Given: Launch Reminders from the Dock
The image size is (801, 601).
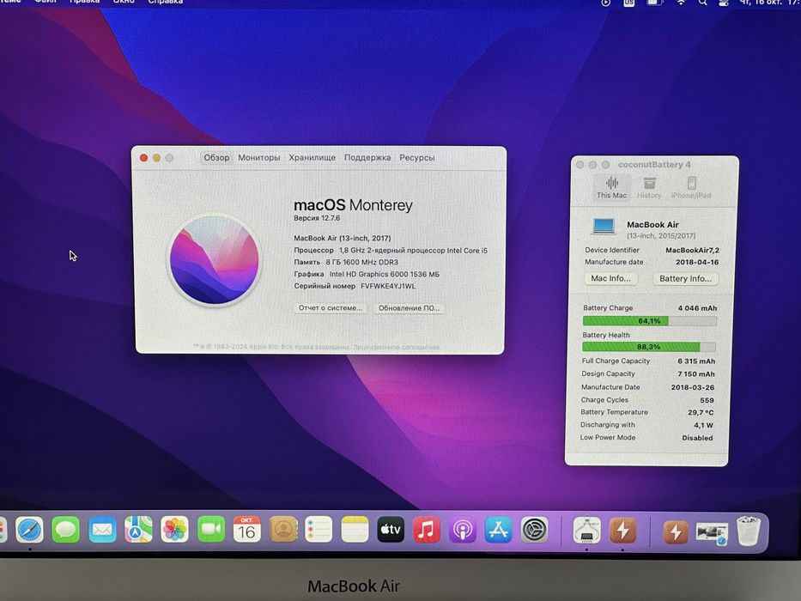Looking at the screenshot, I should (x=319, y=530).
